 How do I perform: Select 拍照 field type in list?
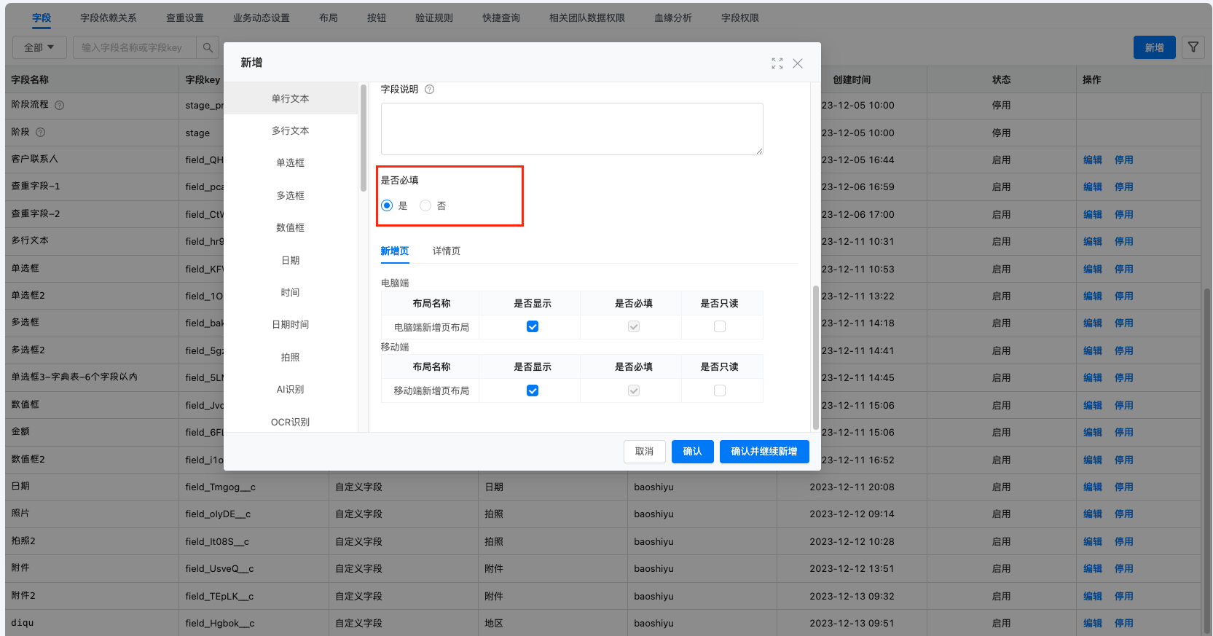(x=291, y=357)
